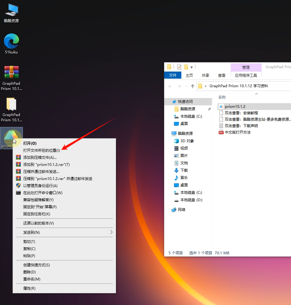Screen dimensions: 291x305
Task: Select the 51kuku Edge browser desktop icon
Action: pos(11,44)
